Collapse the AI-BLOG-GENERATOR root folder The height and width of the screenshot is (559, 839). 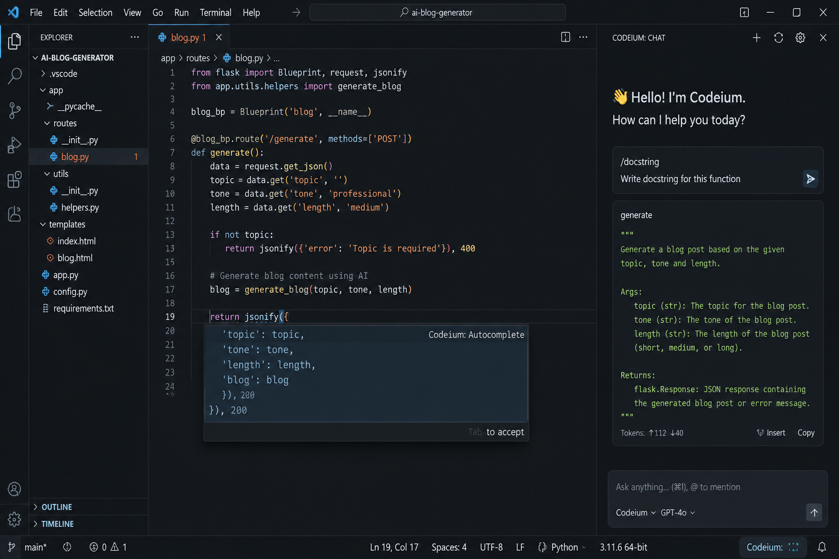pos(36,57)
